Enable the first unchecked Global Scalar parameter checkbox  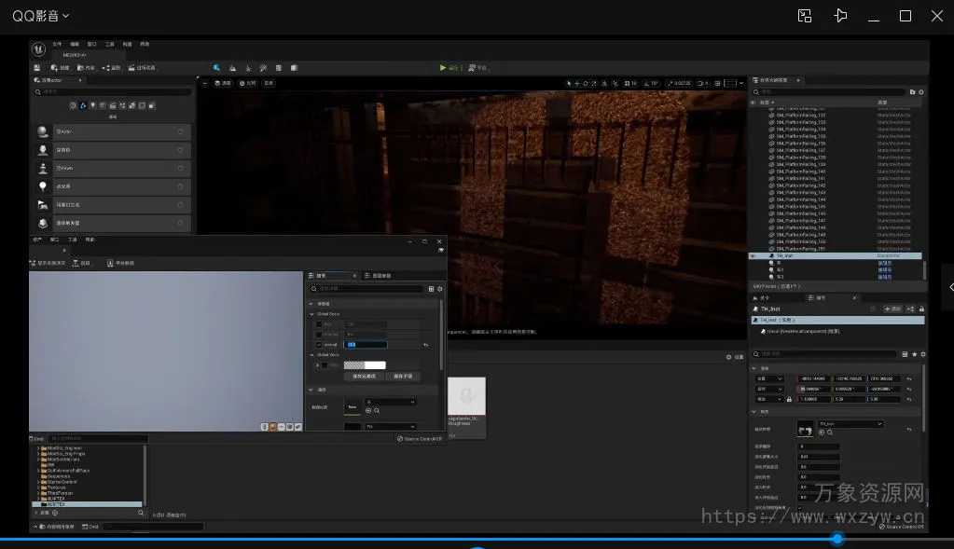[319, 324]
